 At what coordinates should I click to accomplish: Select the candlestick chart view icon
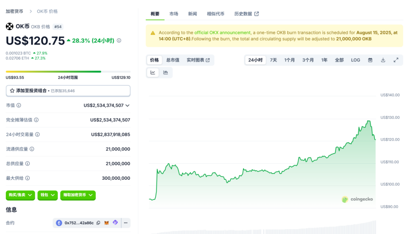click(165, 73)
